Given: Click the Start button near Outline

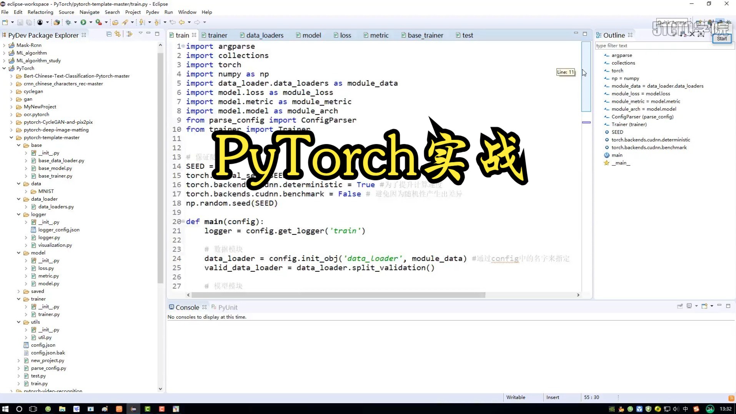Looking at the screenshot, I should (x=722, y=39).
